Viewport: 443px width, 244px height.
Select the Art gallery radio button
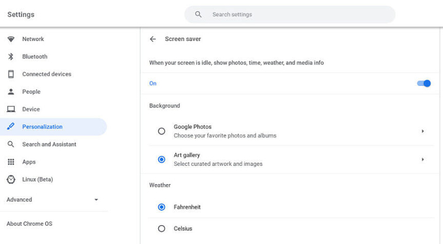pyautogui.click(x=162, y=159)
